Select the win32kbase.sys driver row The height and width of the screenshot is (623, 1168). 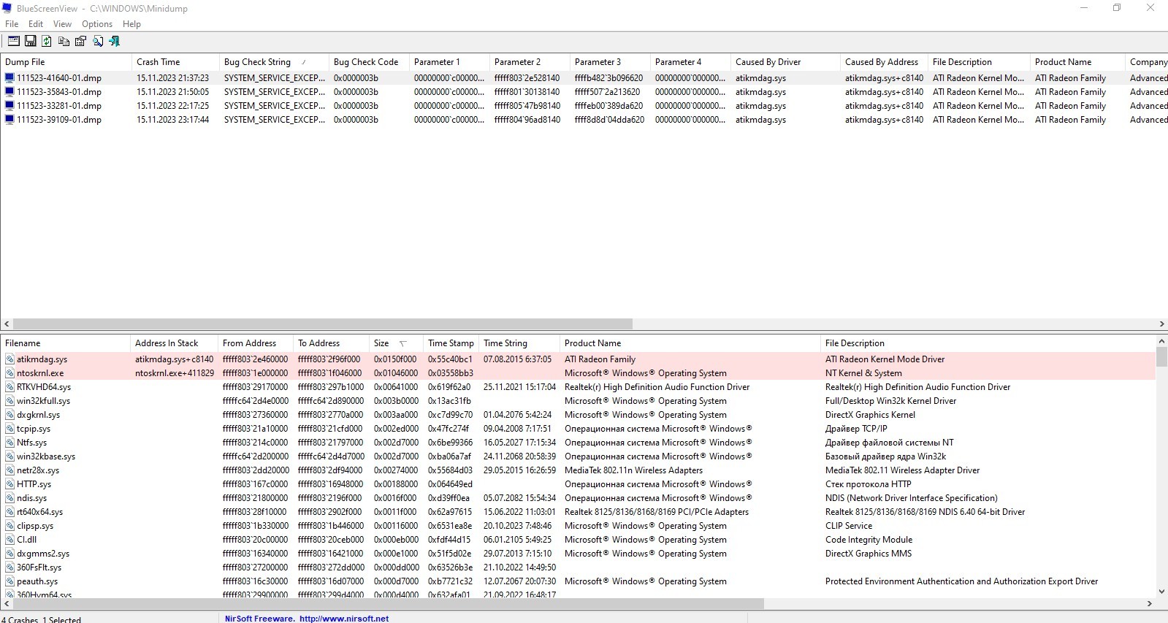click(578, 456)
